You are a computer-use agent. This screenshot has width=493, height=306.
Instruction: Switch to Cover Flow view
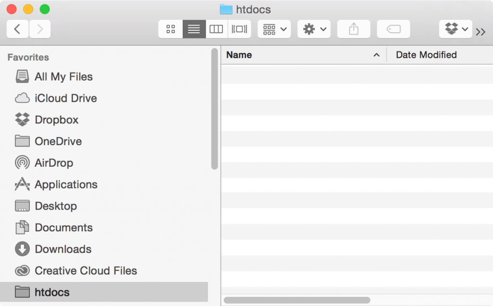[239, 29]
